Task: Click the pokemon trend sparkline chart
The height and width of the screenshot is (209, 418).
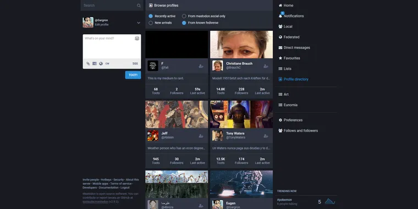Action: 330,201
